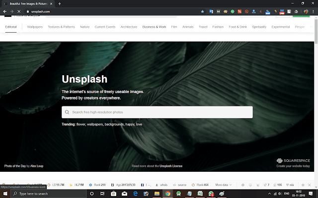This screenshot has width=318, height=198.
Task: Open the Current Events category
Action: click(105, 27)
